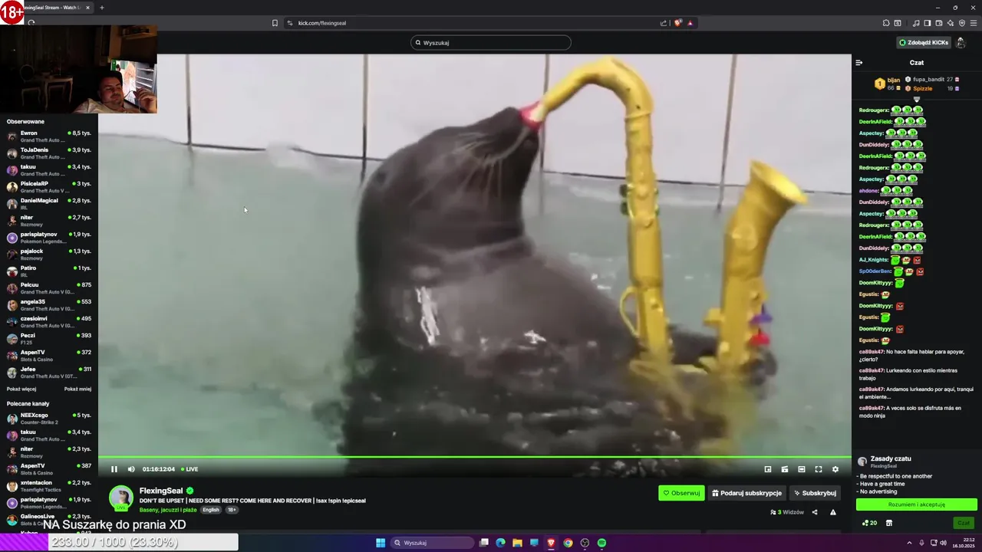This screenshot has width=982, height=552.
Task: Enter fullscreen mode in the player
Action: click(x=819, y=469)
